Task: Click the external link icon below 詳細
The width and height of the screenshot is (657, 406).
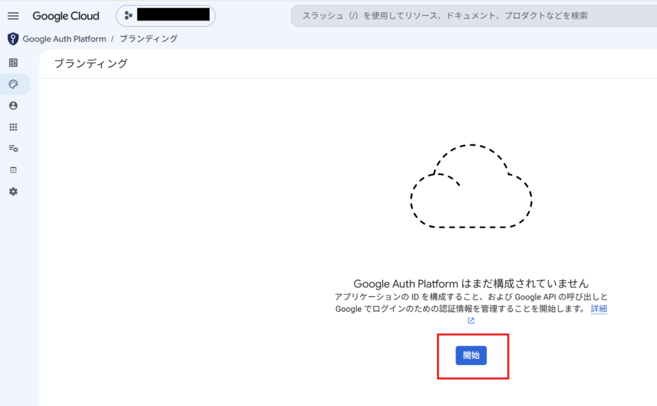Action: coord(471,321)
